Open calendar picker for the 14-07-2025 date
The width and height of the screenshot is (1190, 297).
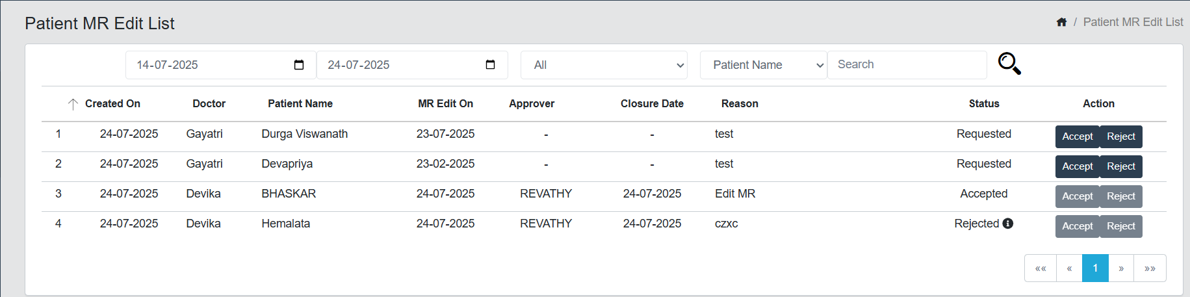tap(299, 65)
